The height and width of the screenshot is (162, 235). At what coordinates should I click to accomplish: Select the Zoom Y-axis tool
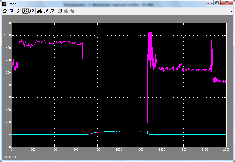tap(31, 11)
